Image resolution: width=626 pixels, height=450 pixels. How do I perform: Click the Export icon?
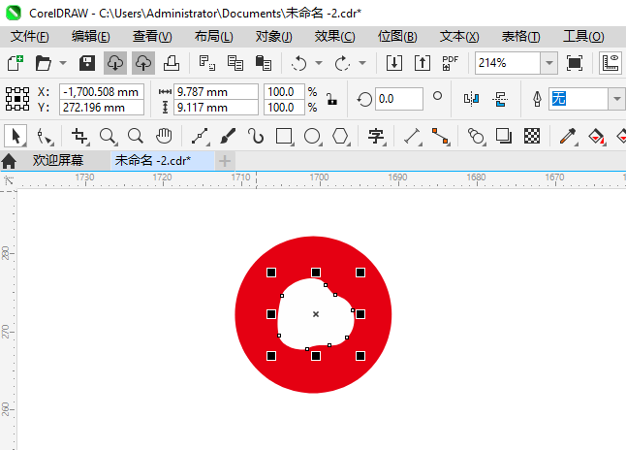(x=422, y=63)
